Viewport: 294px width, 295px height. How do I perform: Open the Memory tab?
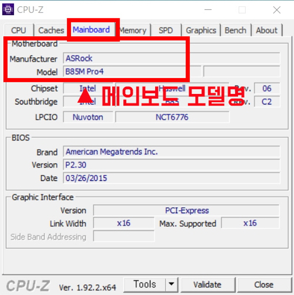(x=133, y=30)
